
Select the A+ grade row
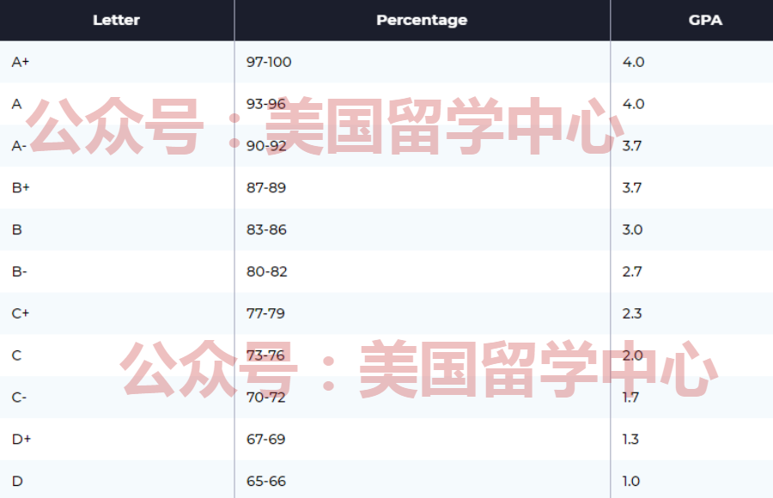[x=19, y=62]
